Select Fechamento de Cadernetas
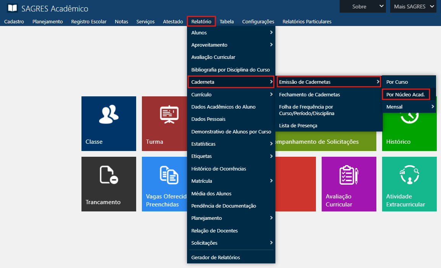441x268 pixels. [x=309, y=94]
